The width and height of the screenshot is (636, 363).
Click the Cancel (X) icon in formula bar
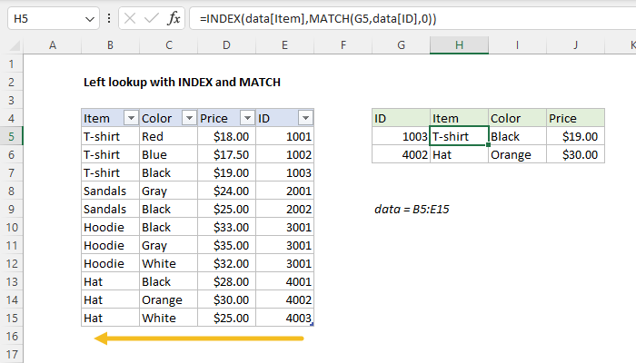[x=130, y=18]
